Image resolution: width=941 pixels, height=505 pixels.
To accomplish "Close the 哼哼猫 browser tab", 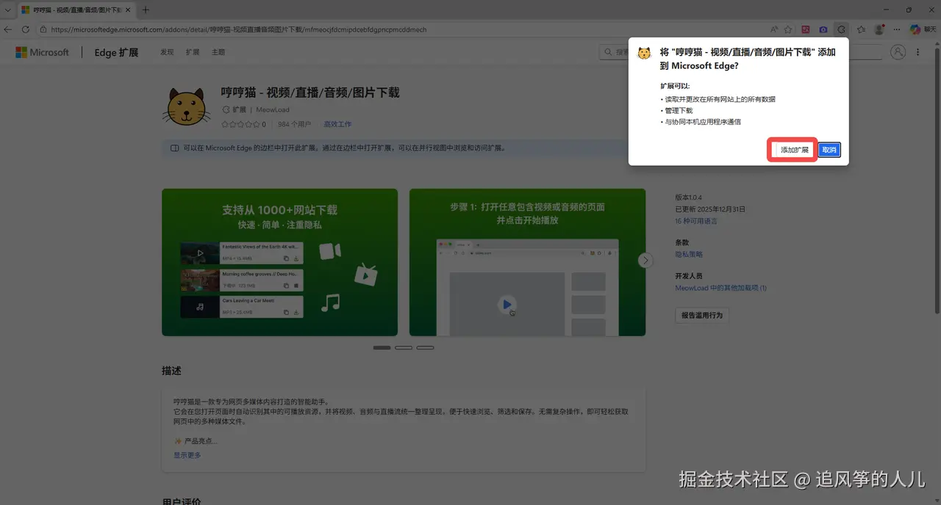I will click(x=129, y=10).
